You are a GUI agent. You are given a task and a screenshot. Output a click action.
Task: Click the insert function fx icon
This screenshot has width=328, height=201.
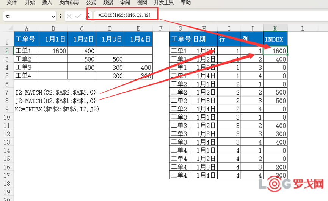point(88,16)
